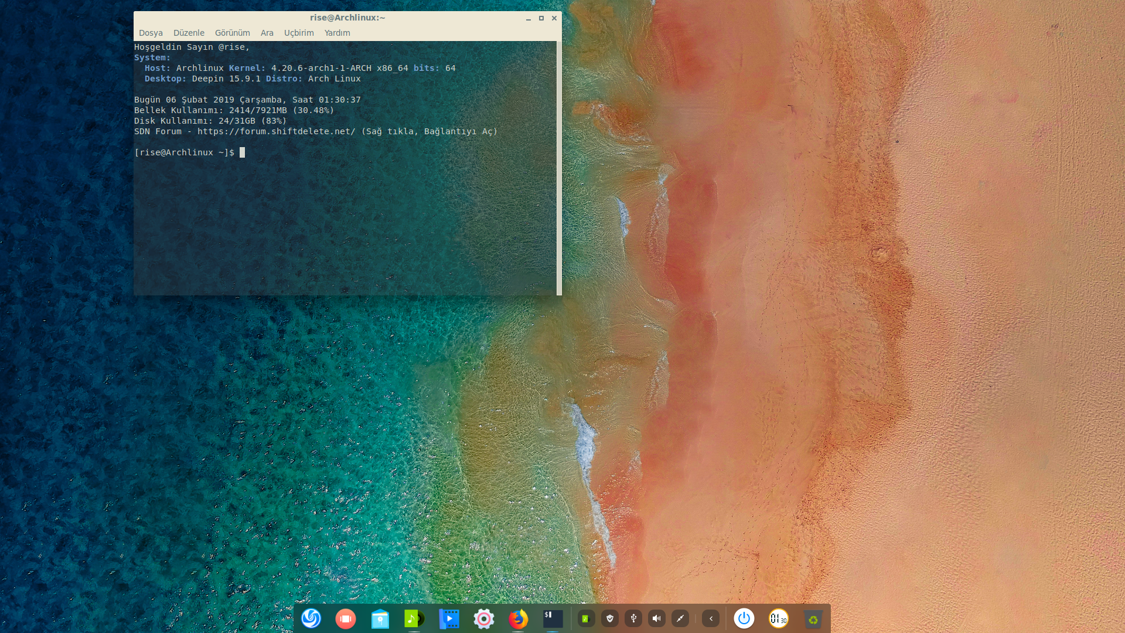Image resolution: width=1125 pixels, height=633 pixels.
Task: Launch the Deepin Movie player
Action: coord(449,618)
